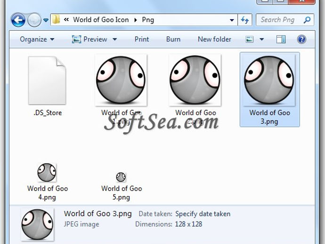Select the .DS_Store file name
This screenshot has height=244, width=325.
point(48,113)
